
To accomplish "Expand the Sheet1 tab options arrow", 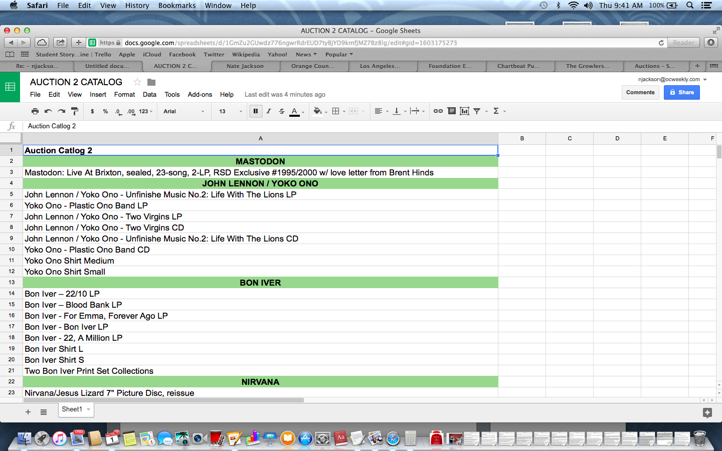I will tap(89, 409).
